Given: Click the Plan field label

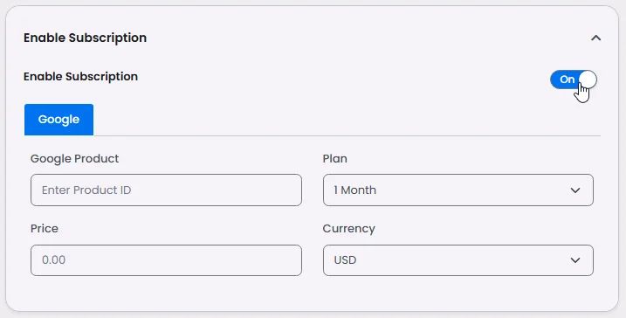Looking at the screenshot, I should pyautogui.click(x=334, y=159).
